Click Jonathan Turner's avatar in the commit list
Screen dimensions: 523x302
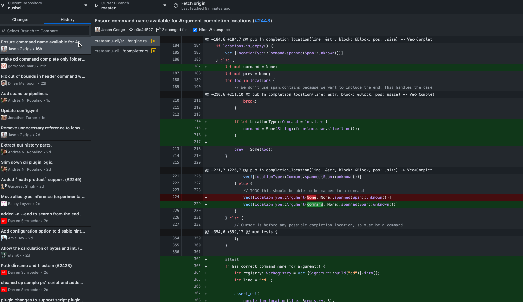pyautogui.click(x=4, y=118)
